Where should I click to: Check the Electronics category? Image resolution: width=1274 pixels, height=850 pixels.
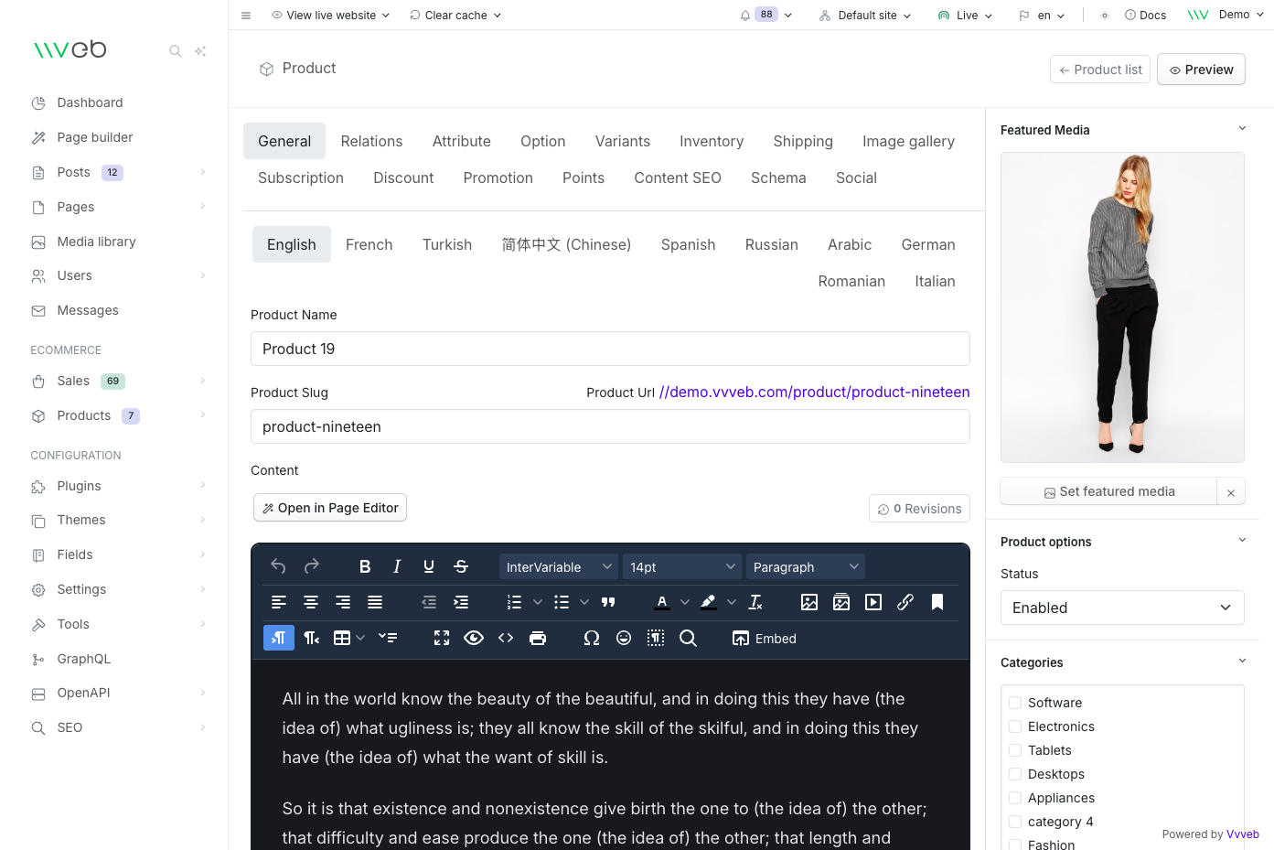click(1015, 726)
